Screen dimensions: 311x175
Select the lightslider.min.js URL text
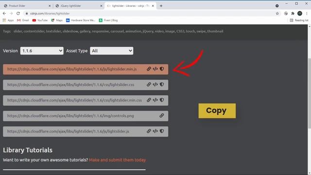pyautogui.click(x=72, y=69)
